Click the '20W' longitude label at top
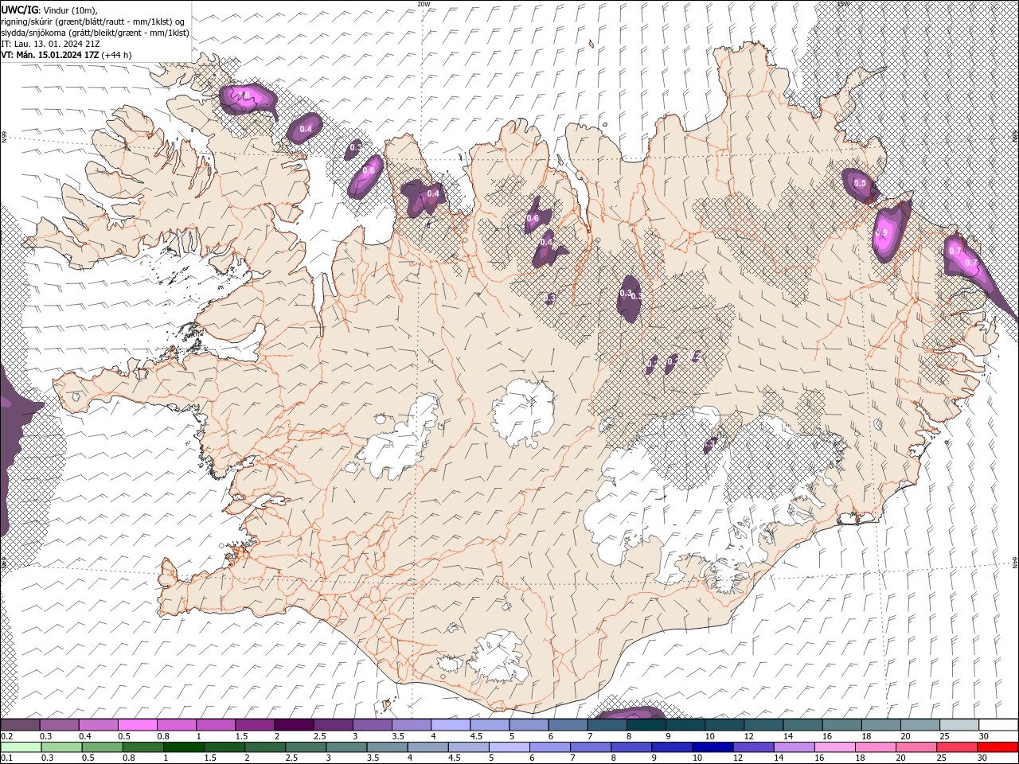The image size is (1019, 764). coord(424,4)
